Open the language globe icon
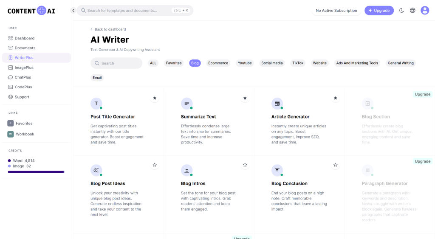The height and width of the screenshot is (239, 435). pyautogui.click(x=412, y=11)
